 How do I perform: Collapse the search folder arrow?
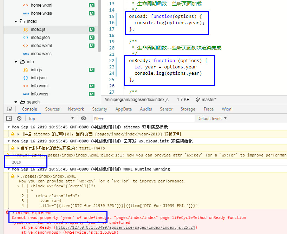click(x=16, y=102)
